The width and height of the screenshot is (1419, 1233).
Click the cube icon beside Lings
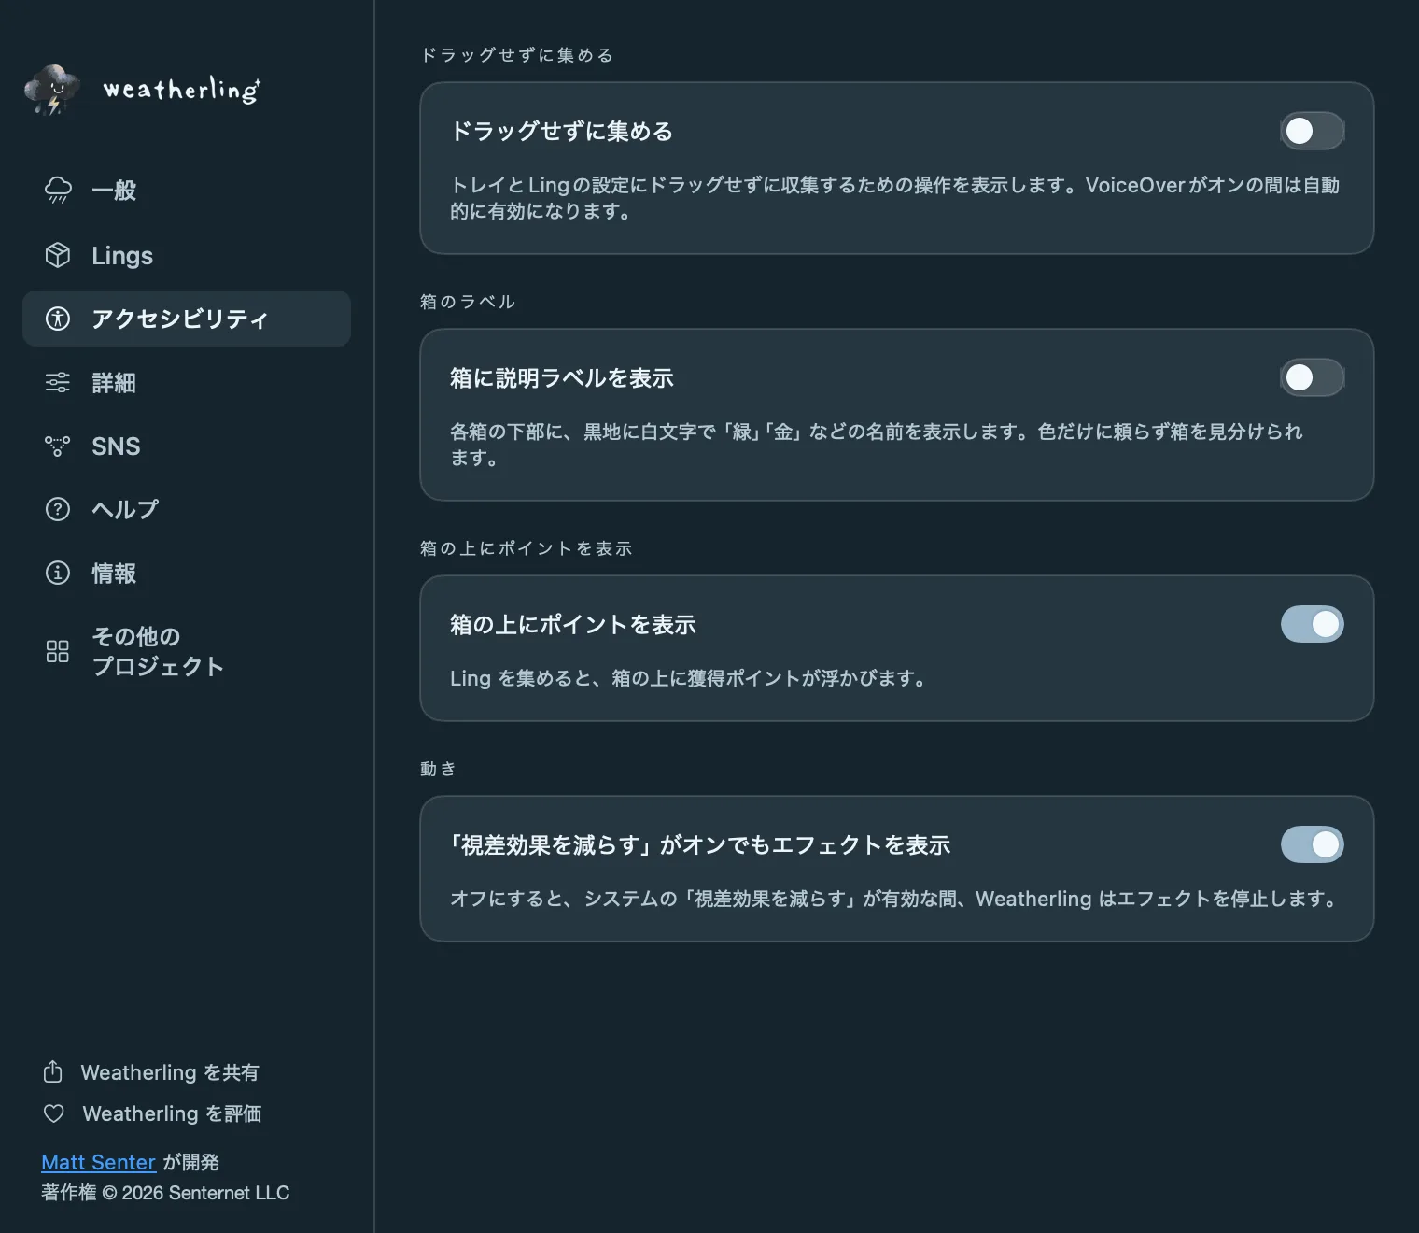click(58, 255)
